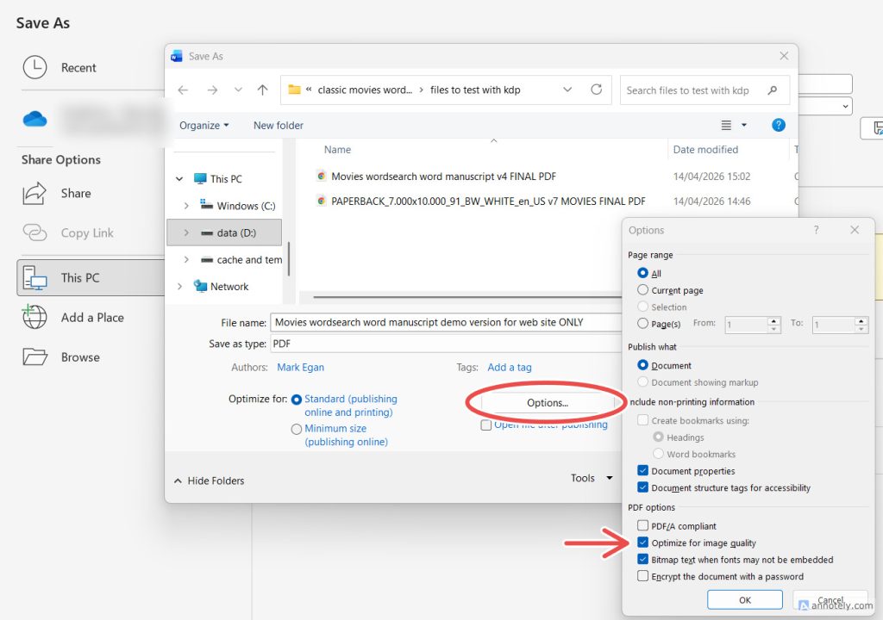Screen dimensions: 883x620
Task: Click Hide Folders
Action: tap(210, 480)
